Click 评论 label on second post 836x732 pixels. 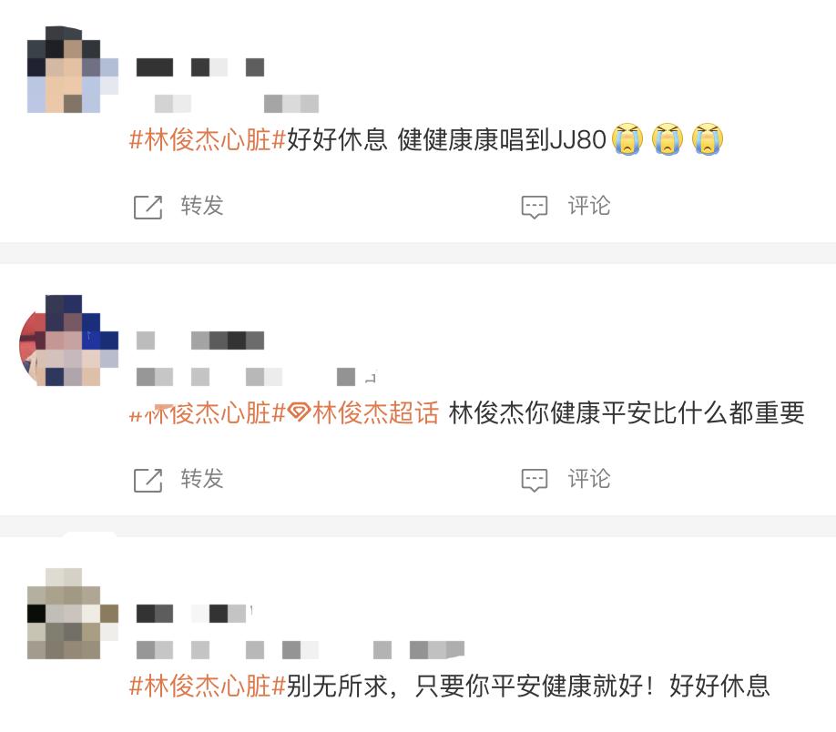[x=589, y=479]
